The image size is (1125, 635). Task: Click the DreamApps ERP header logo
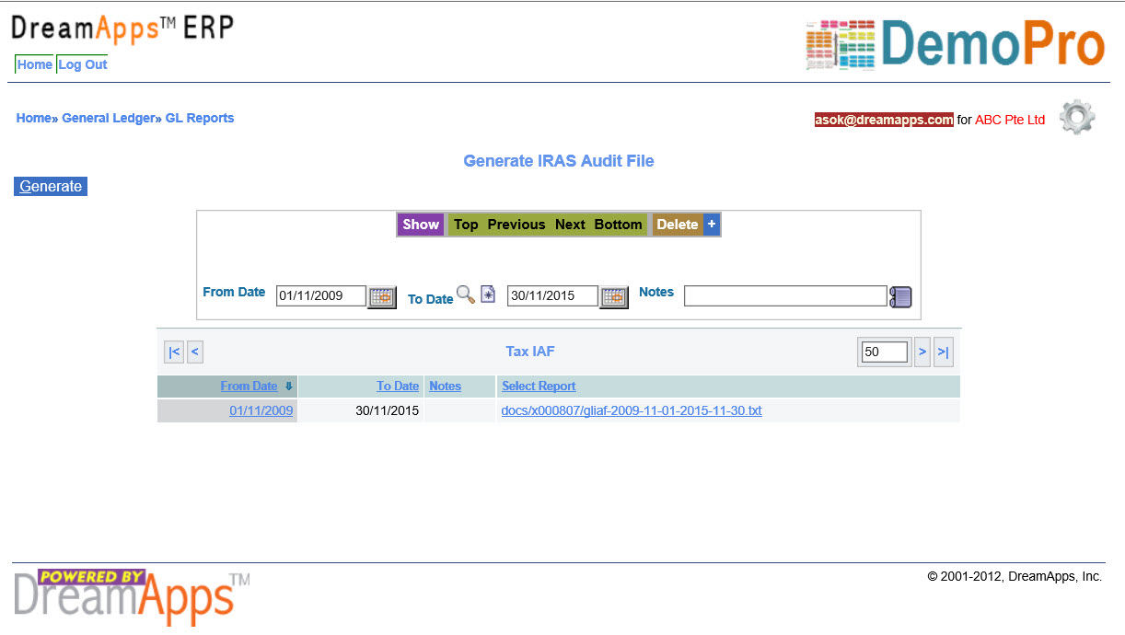[x=122, y=29]
